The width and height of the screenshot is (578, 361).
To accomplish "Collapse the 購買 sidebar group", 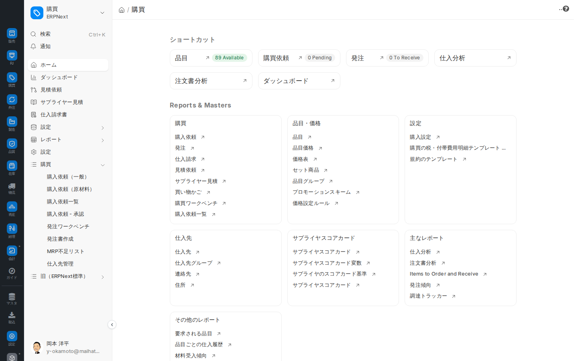I will coord(68,164).
